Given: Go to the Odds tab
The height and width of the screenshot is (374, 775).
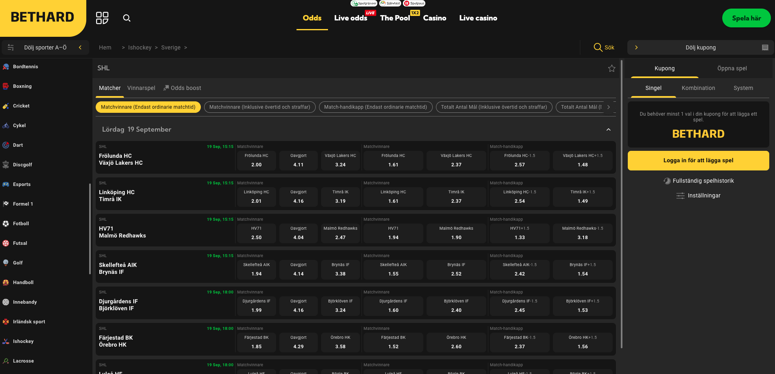Looking at the screenshot, I should pos(312,18).
